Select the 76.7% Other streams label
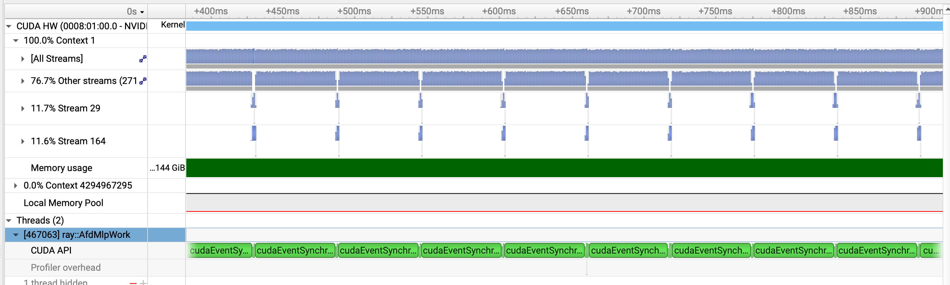The height and width of the screenshot is (285, 950). point(84,81)
